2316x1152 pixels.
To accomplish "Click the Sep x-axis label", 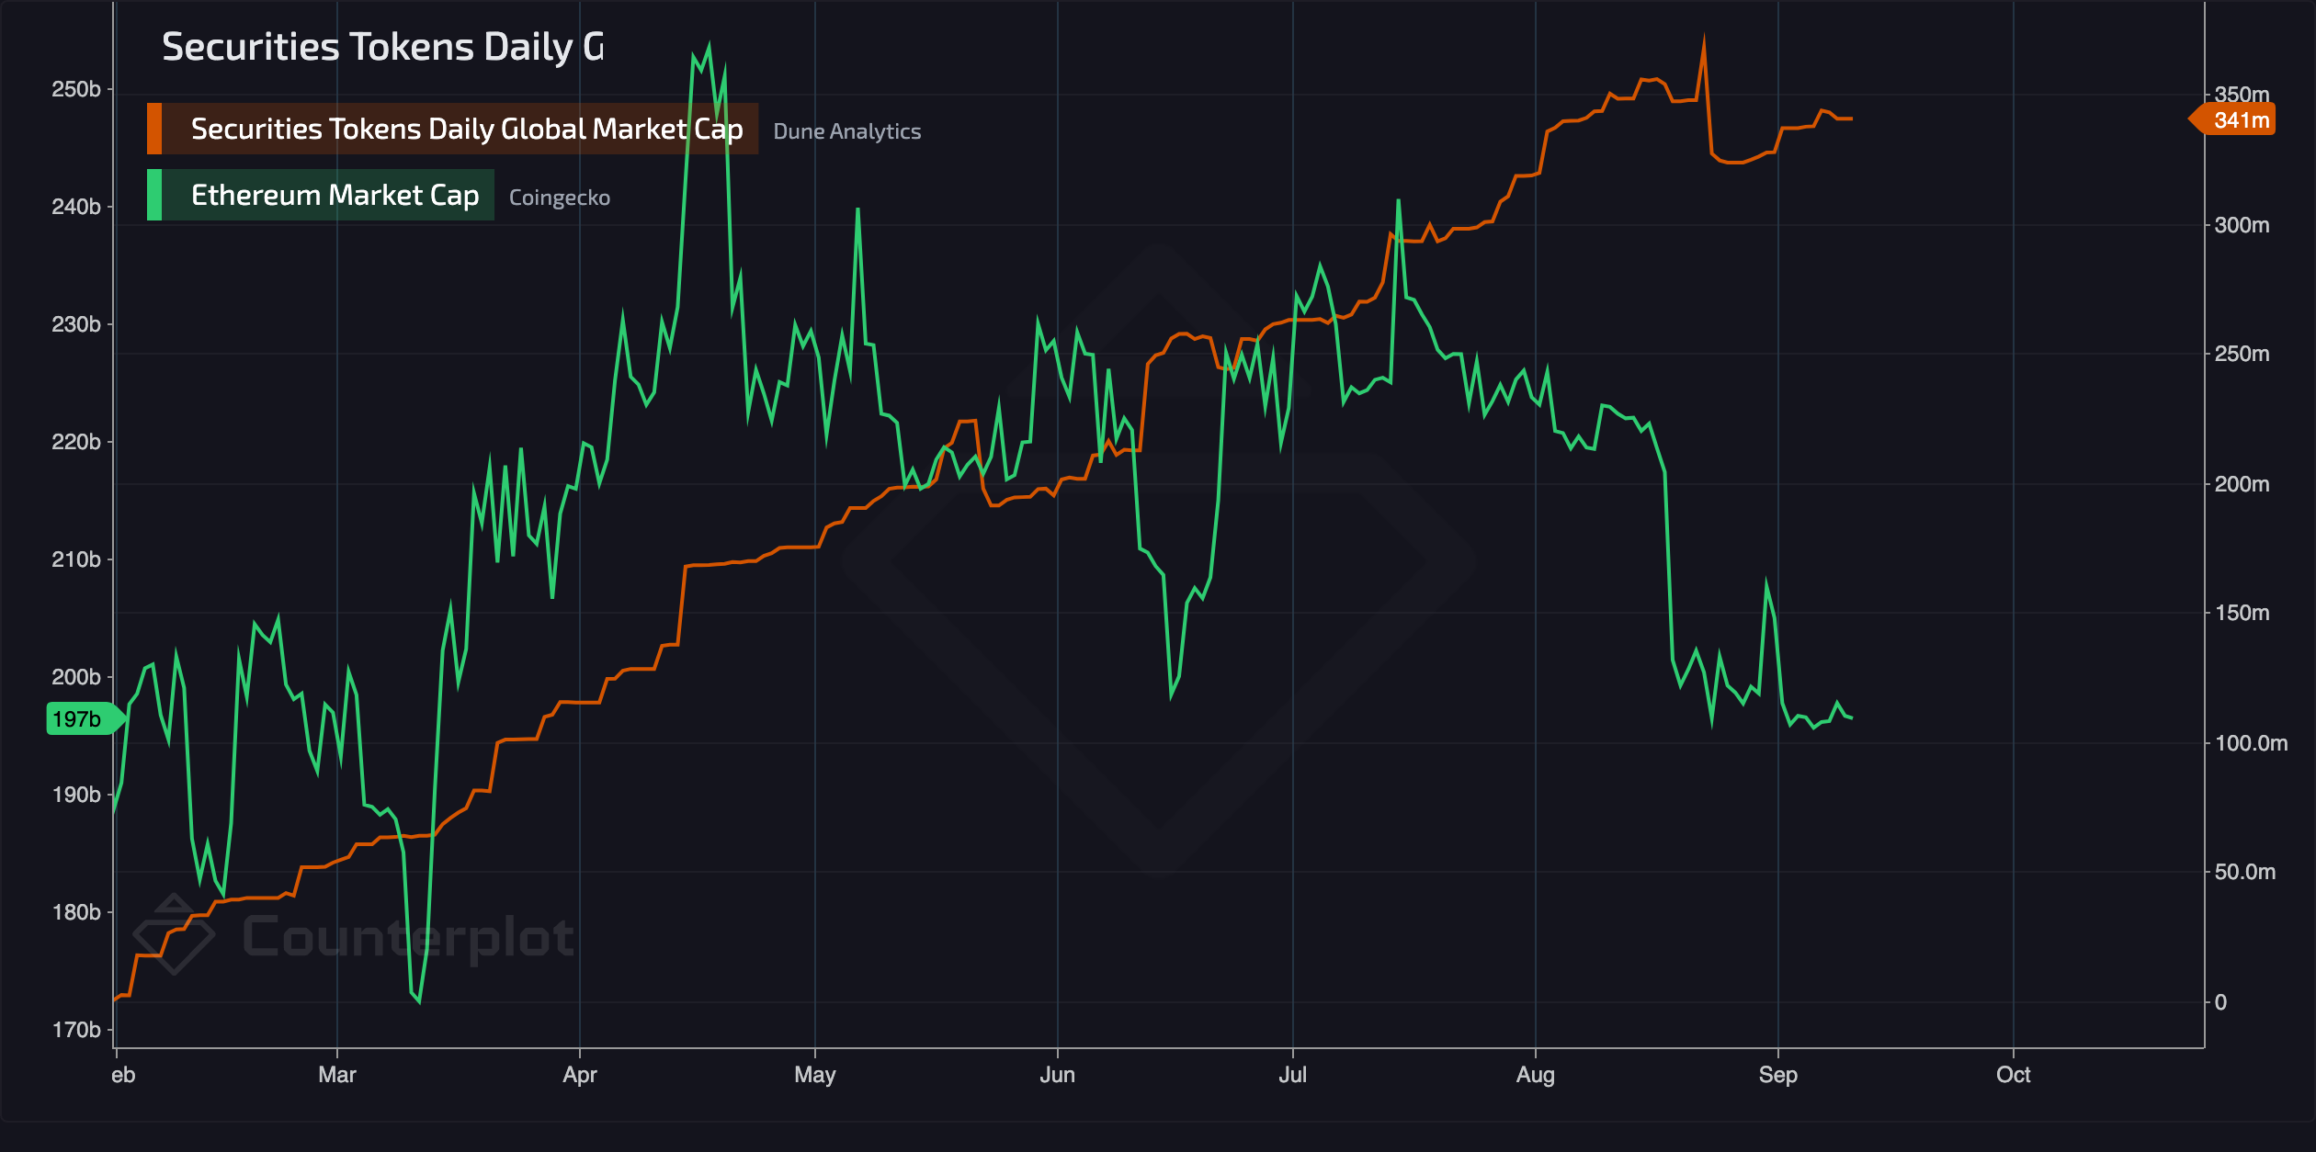I will [x=1778, y=1075].
